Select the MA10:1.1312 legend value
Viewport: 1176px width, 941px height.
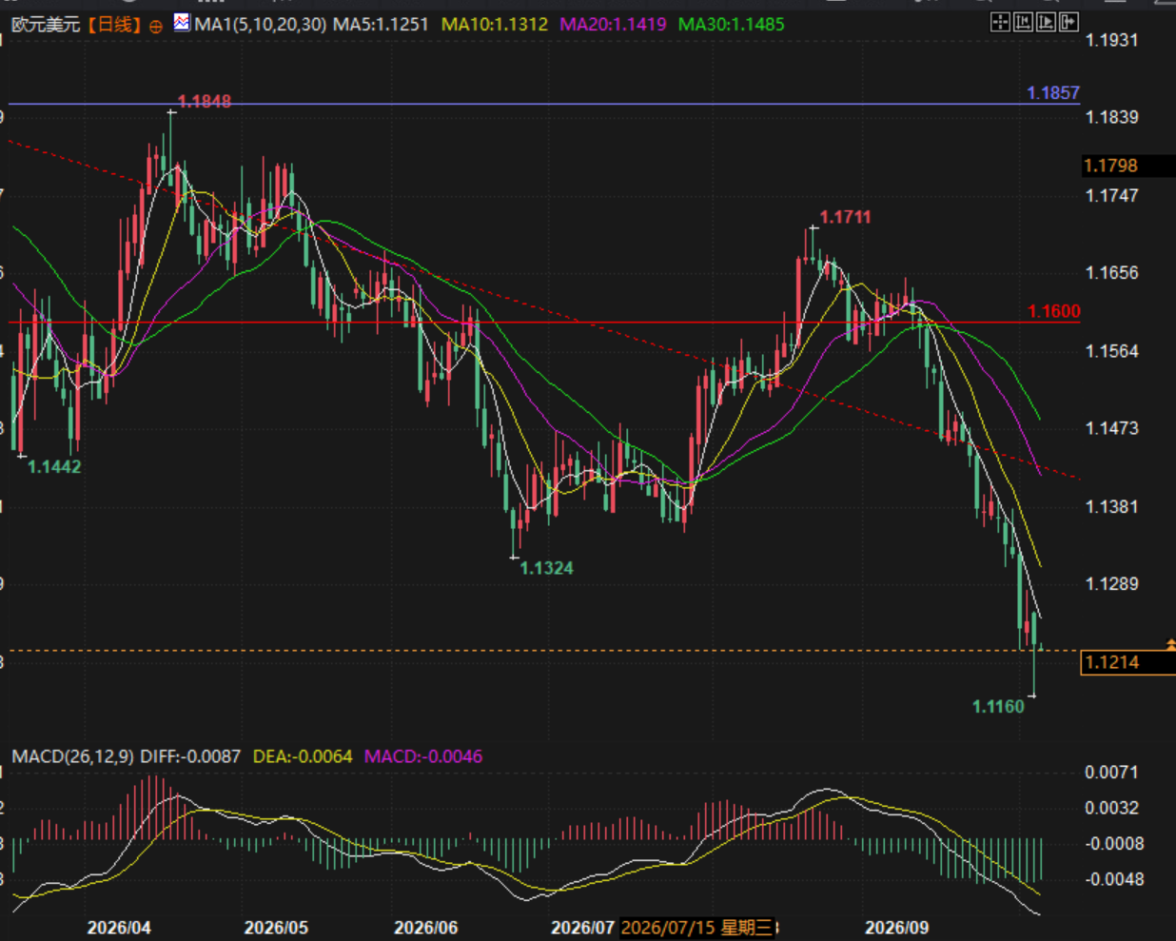pos(495,24)
